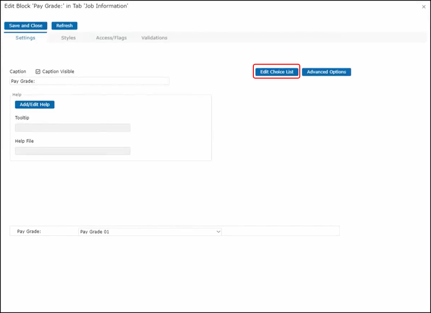Select the Validations tab
The height and width of the screenshot is (313, 431).
154,38
